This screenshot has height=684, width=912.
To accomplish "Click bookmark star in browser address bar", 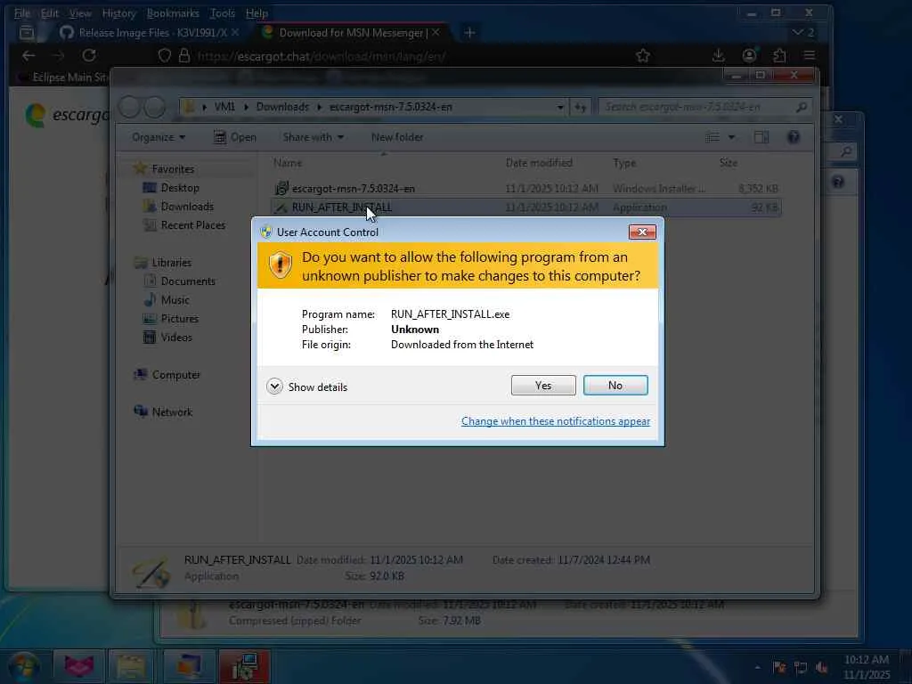I will coord(643,55).
